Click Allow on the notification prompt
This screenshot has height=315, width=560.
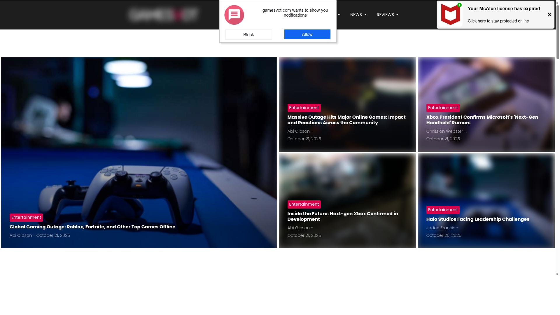(307, 34)
